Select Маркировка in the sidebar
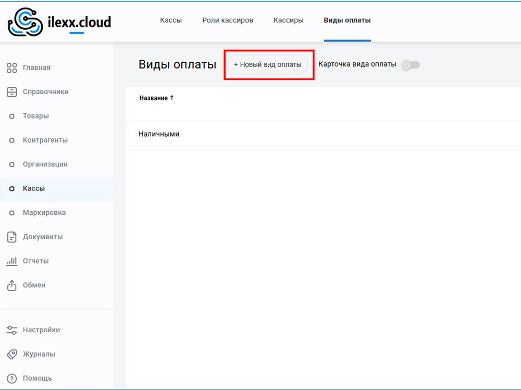Viewport: 521px width, 390px height. coord(44,213)
